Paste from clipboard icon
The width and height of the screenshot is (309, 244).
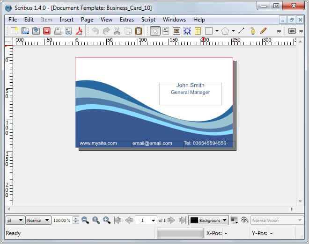tap(139, 31)
